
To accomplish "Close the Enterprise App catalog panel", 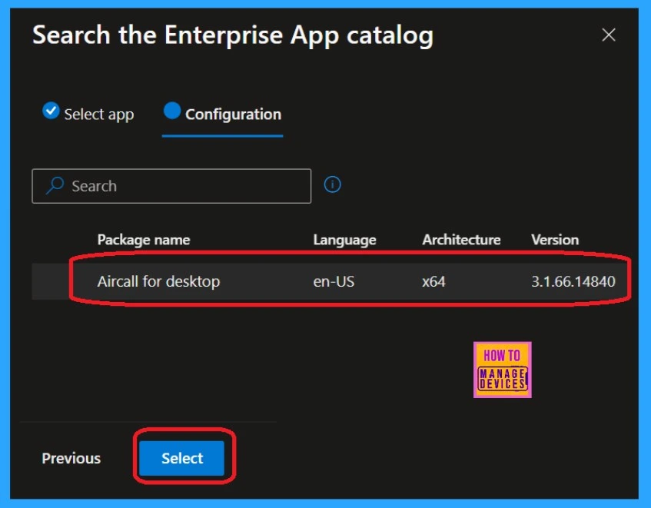I will tap(609, 35).
